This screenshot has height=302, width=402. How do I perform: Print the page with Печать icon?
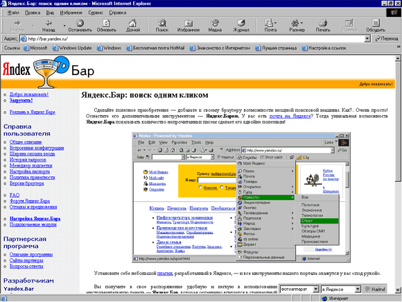click(x=323, y=23)
